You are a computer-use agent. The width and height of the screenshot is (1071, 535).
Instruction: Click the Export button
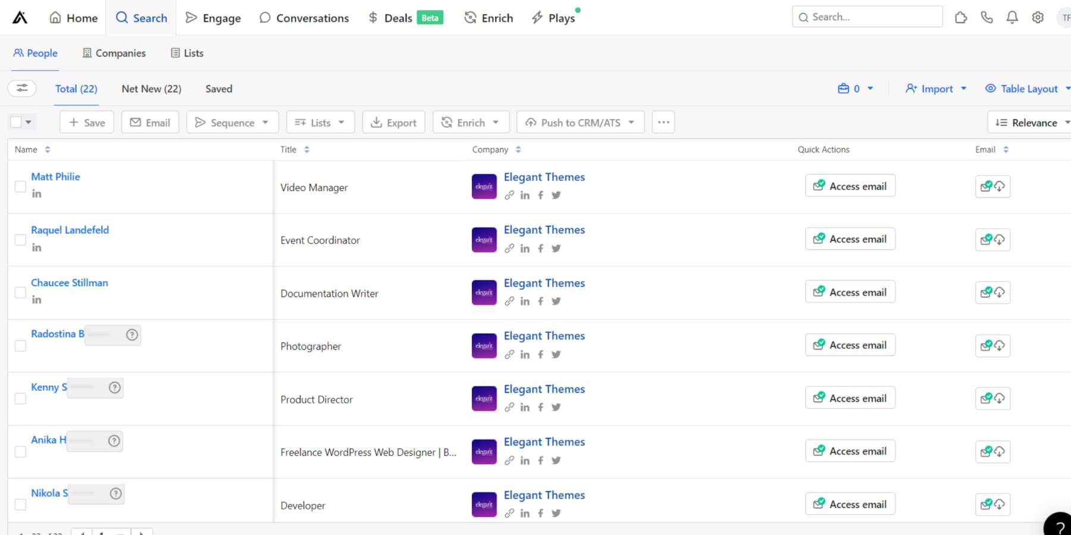(x=393, y=122)
